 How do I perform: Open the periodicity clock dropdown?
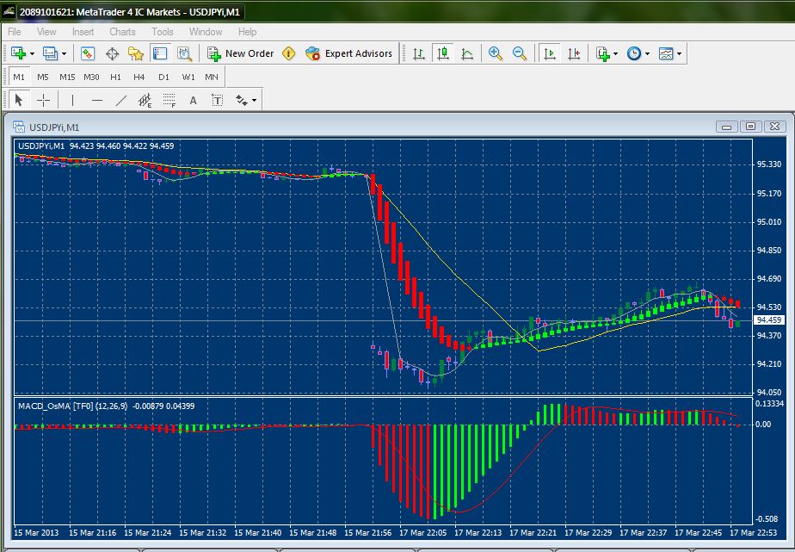coord(646,53)
